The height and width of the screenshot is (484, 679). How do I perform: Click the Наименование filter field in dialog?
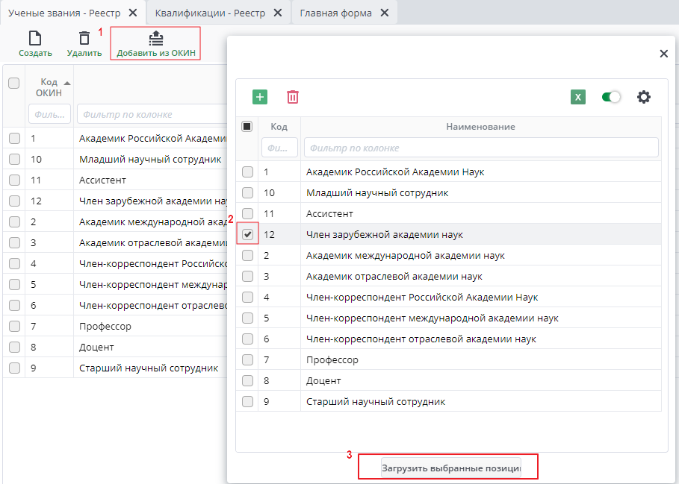click(481, 148)
